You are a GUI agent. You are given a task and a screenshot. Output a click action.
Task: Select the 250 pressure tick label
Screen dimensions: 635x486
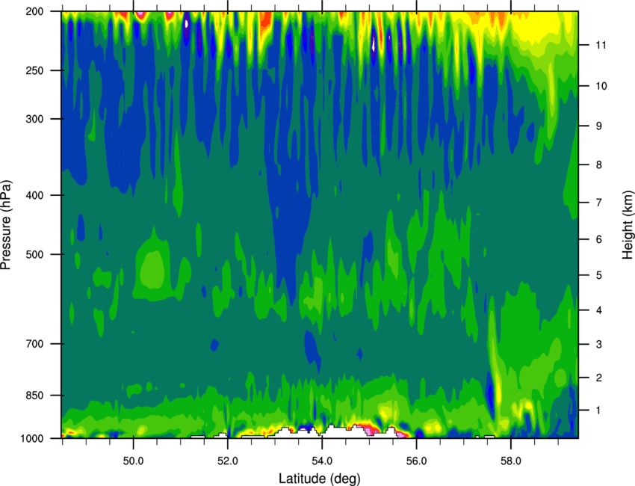(x=35, y=70)
